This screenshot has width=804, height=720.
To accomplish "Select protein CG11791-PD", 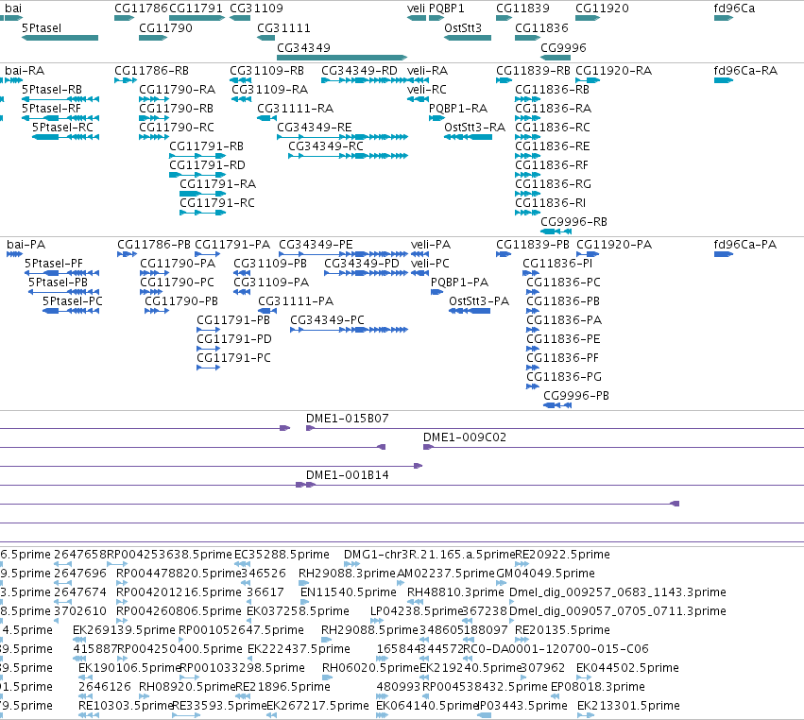I will 209,349.
